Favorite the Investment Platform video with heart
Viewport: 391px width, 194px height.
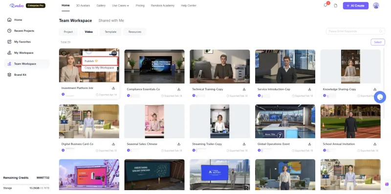tap(64, 53)
